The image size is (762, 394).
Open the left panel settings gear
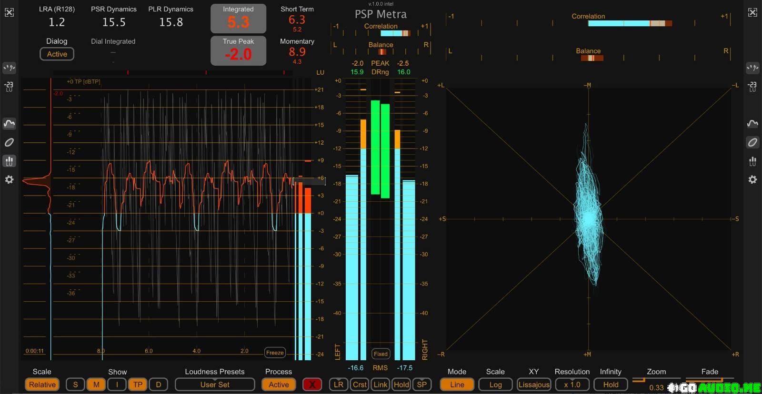tap(9, 180)
